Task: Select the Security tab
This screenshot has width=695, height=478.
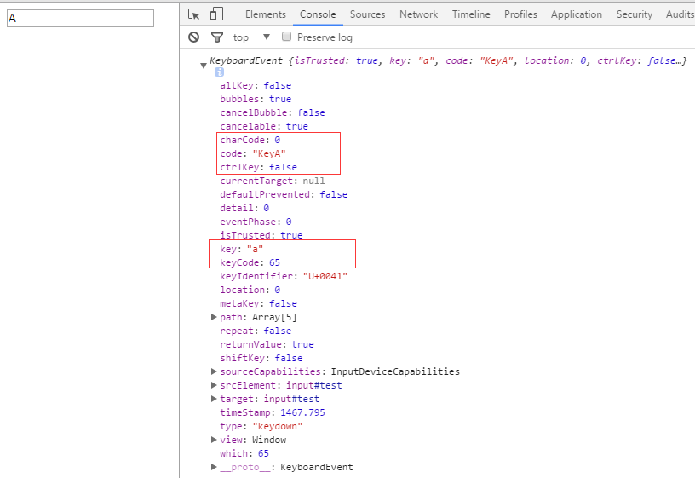Action: coord(634,14)
